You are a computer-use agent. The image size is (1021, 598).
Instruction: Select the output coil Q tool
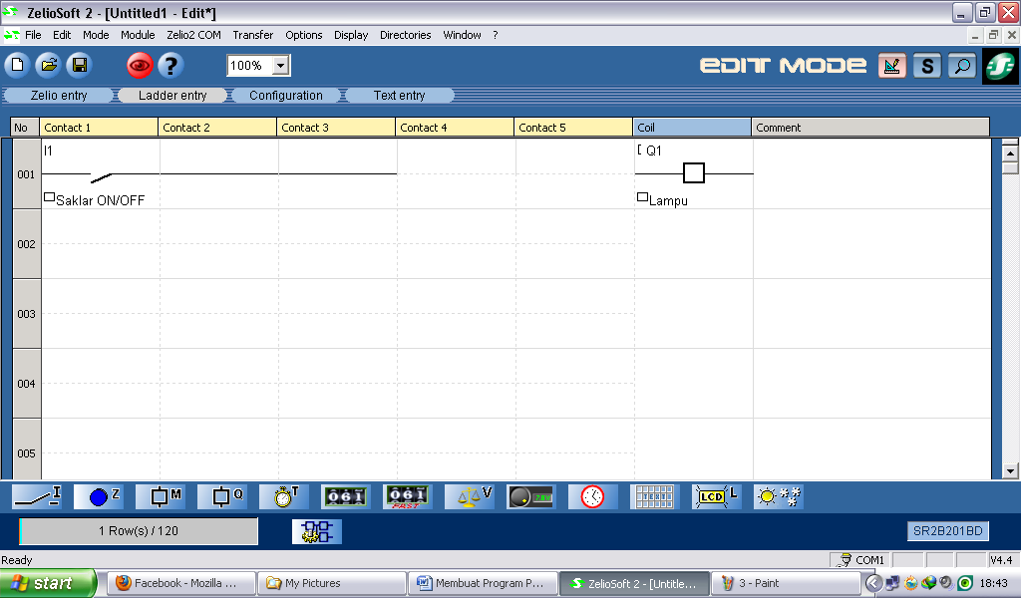[221, 496]
